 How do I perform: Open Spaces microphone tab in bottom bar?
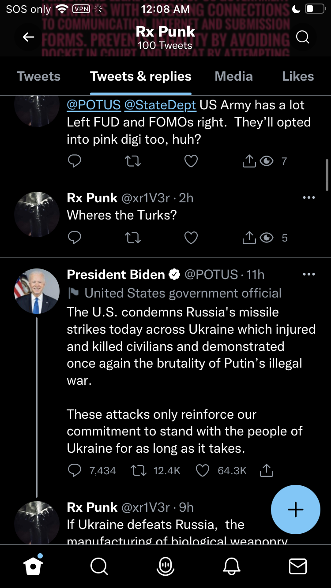tap(165, 566)
